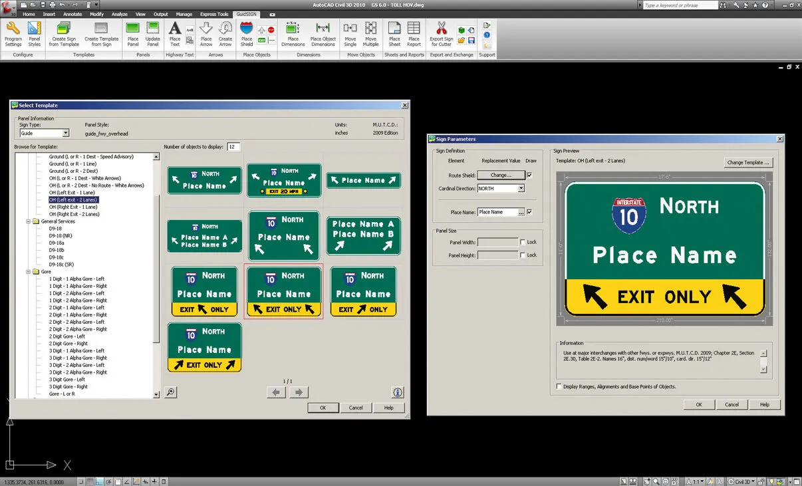Click Cancel in the Select Template dialog
Image resolution: width=802 pixels, height=486 pixels.
coord(356,408)
